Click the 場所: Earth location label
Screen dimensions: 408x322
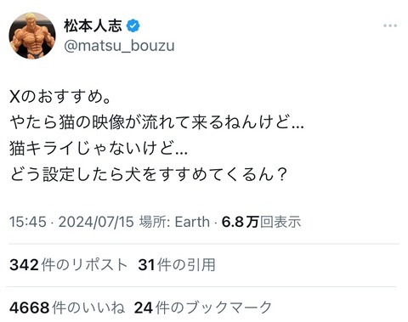pyautogui.click(x=174, y=222)
